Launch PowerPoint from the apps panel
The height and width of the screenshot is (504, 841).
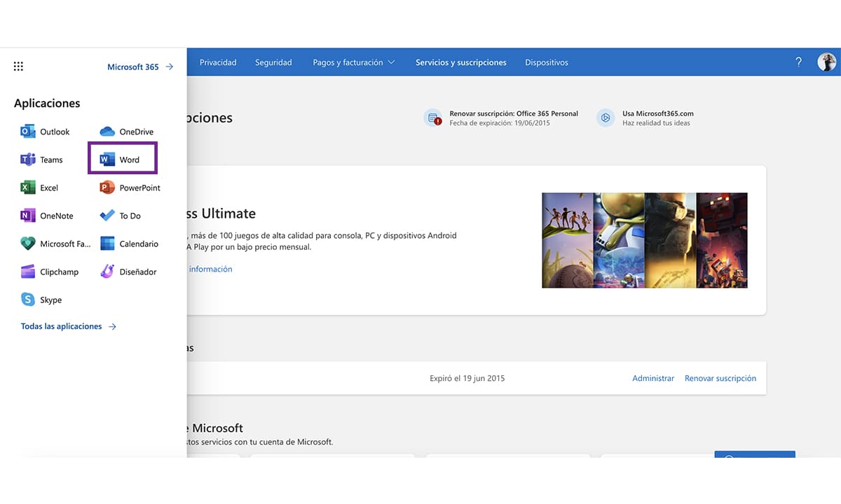pyautogui.click(x=130, y=188)
